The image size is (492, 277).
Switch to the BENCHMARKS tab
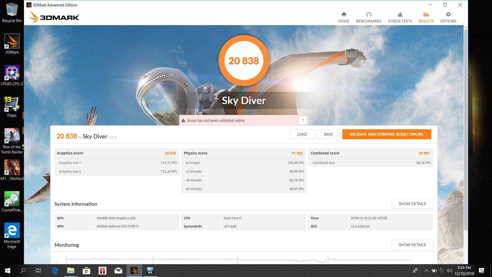click(368, 17)
